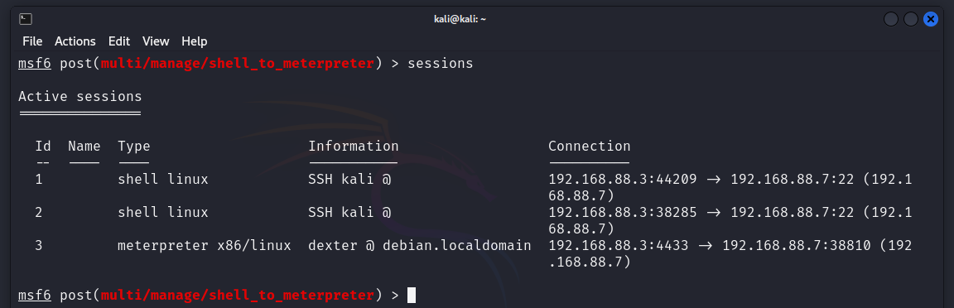
Task: Open the View menu
Action: pos(156,41)
